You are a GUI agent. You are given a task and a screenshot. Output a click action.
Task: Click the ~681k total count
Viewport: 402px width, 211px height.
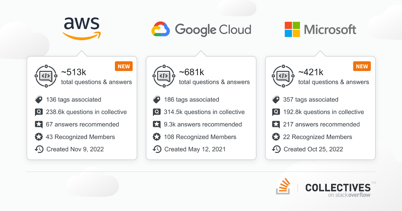point(191,72)
